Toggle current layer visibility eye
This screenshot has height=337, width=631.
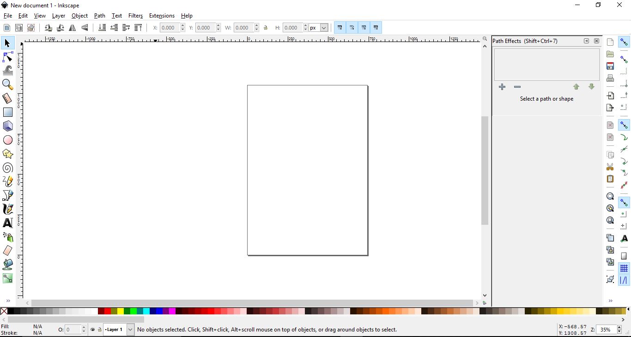click(x=92, y=330)
